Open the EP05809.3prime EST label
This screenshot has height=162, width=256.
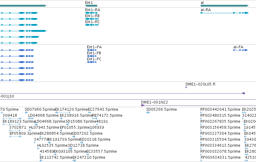click(x=25, y=133)
